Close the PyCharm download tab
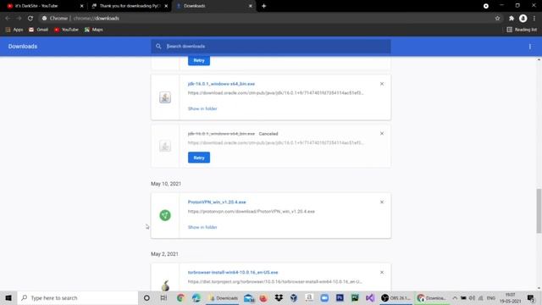This screenshot has height=305, width=542. coord(166,6)
